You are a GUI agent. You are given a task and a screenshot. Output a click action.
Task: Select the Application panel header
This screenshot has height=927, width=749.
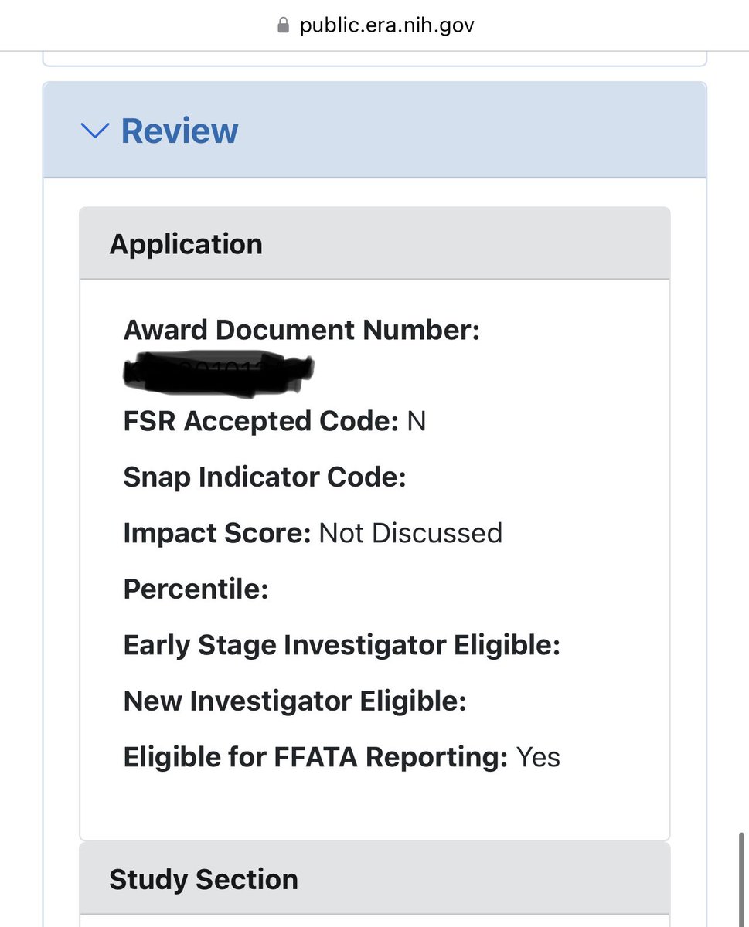point(375,243)
